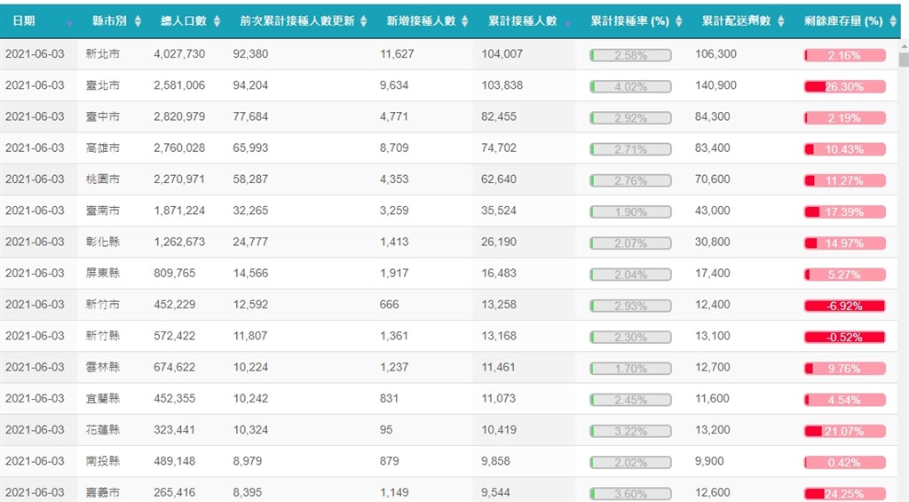The image size is (909, 502).
Task: Click the down arrow in 日期 header
Action: [70, 23]
